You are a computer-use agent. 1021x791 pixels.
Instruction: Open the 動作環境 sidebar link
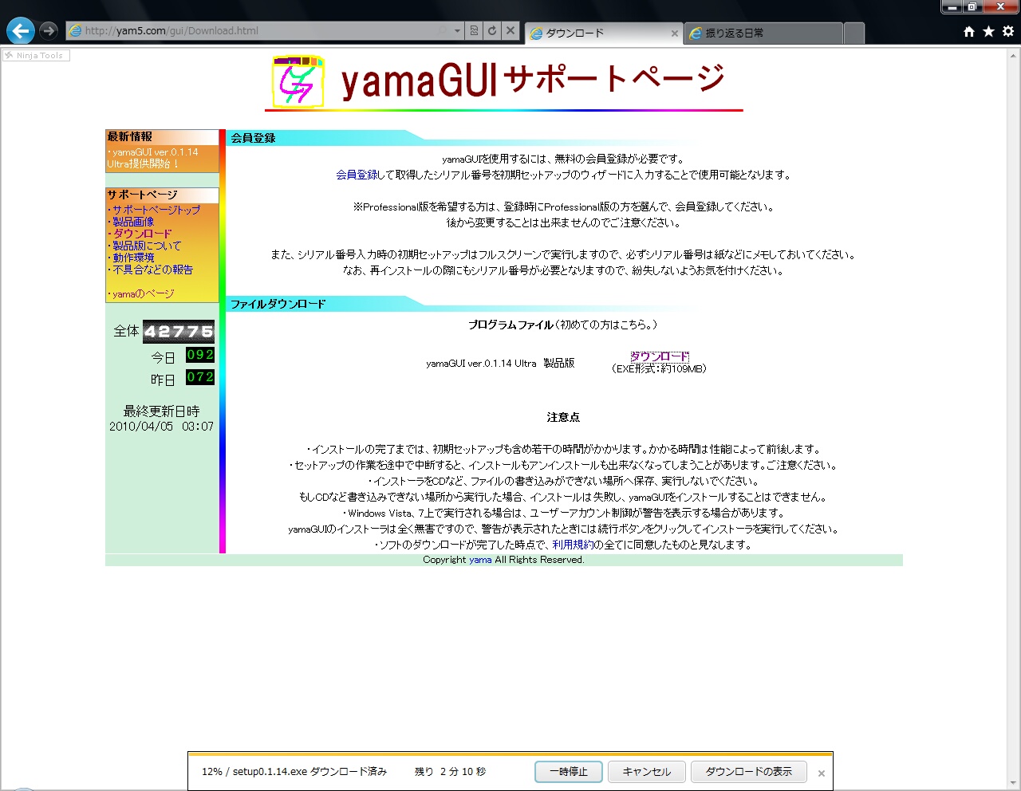coord(133,258)
